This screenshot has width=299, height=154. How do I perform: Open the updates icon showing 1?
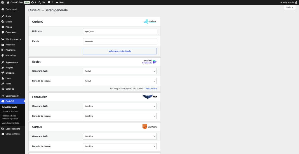32,2
